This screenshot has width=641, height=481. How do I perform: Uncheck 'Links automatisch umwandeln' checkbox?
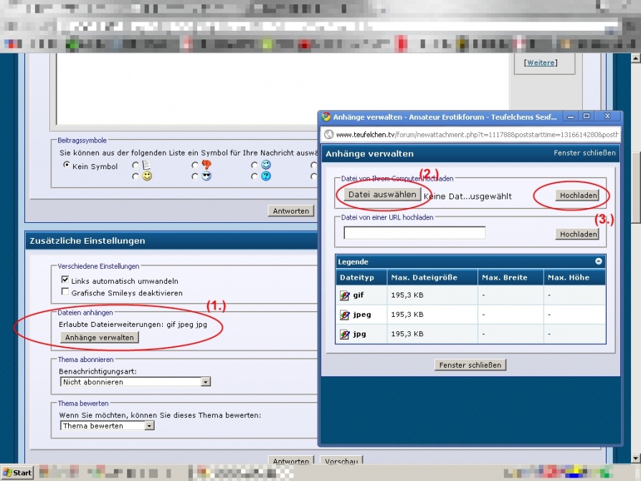coord(65,280)
